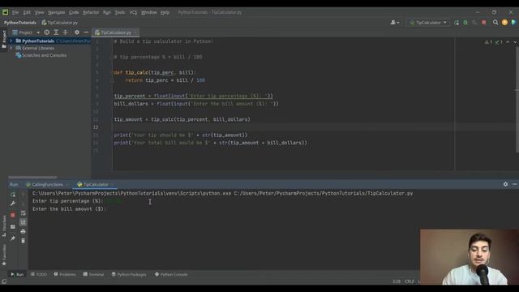Viewport: 519px width, 292px height.
Task: Click PythonTutorials breadcrumb in navigation bar
Action: [x=19, y=23]
